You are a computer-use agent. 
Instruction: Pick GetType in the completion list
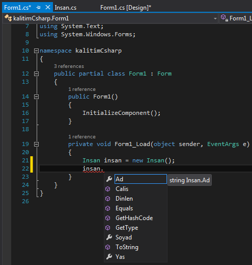pyautogui.click(x=127, y=228)
